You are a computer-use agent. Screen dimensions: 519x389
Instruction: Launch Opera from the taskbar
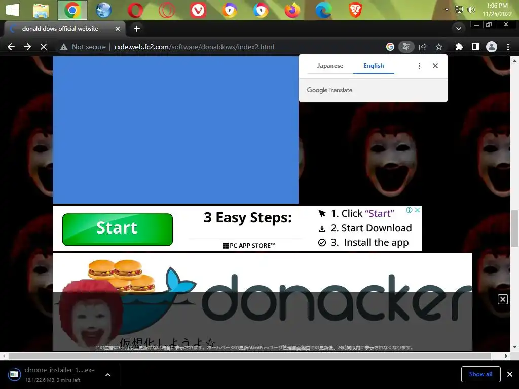pyautogui.click(x=135, y=10)
